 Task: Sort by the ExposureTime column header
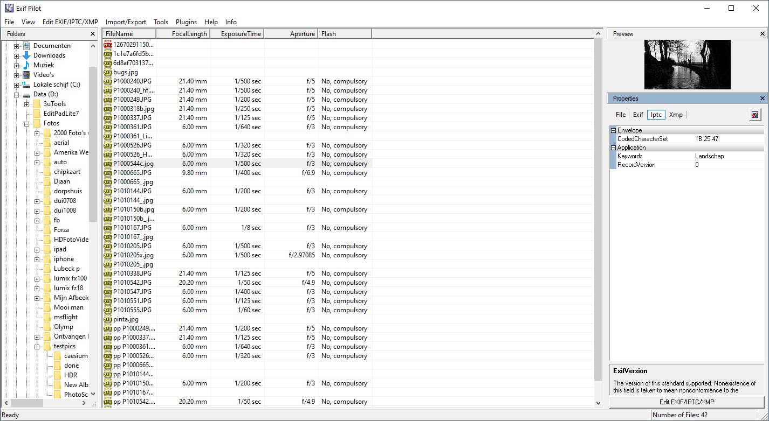tap(237, 34)
